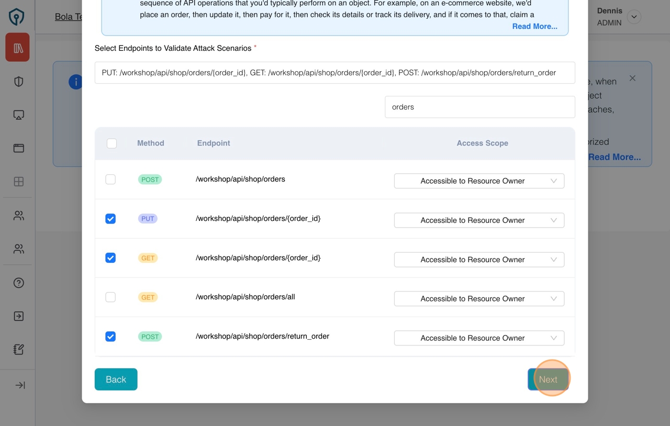The image size is (670, 426).
Task: Open the shield security section in the sidebar
Action: tap(17, 81)
